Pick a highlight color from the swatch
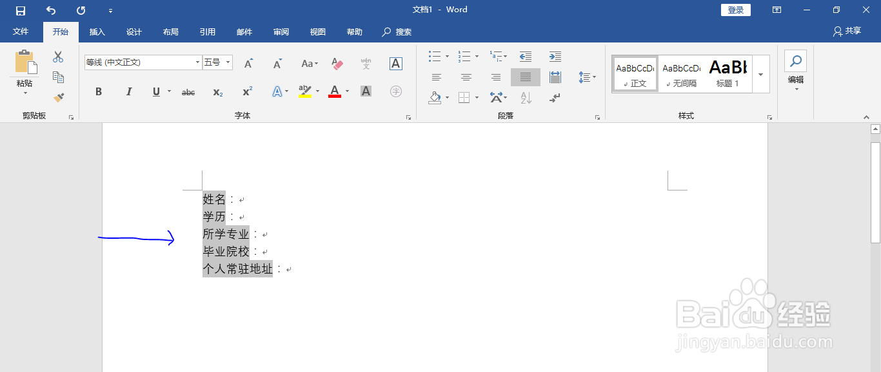The image size is (881, 372). click(305, 91)
